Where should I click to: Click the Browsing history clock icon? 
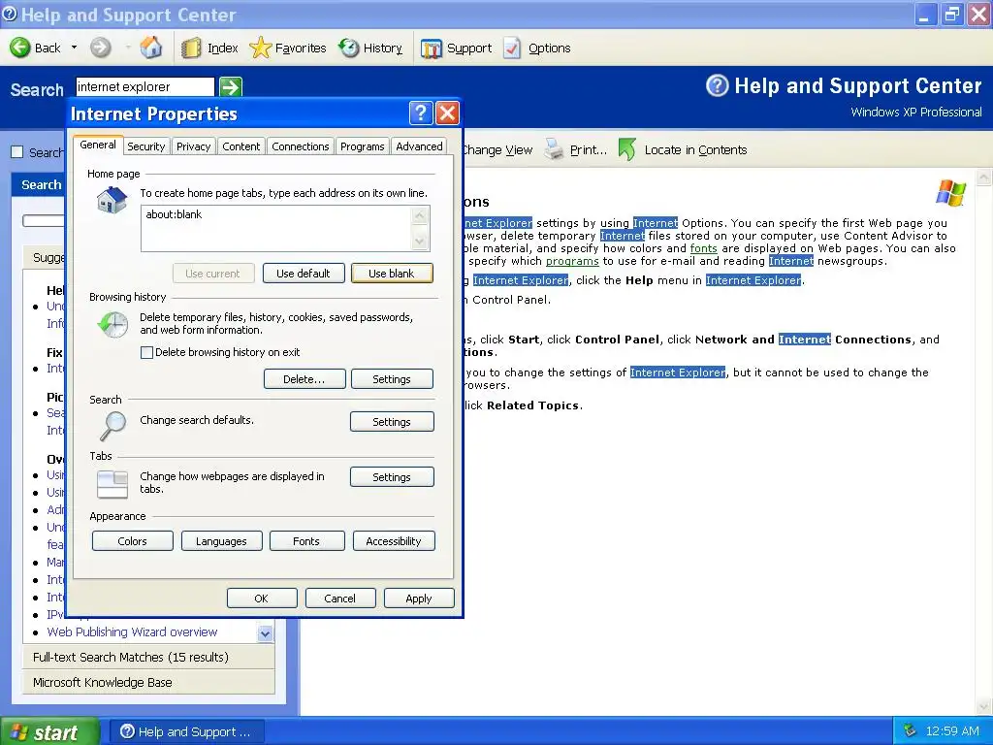coord(112,325)
